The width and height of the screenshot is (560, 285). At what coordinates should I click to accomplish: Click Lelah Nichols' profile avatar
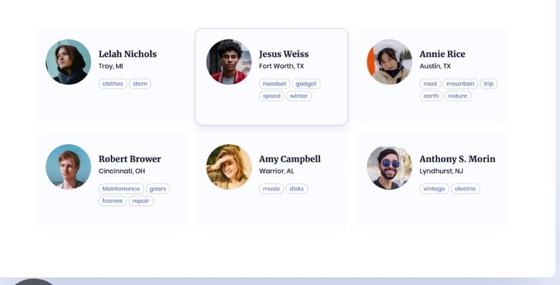[x=68, y=62]
